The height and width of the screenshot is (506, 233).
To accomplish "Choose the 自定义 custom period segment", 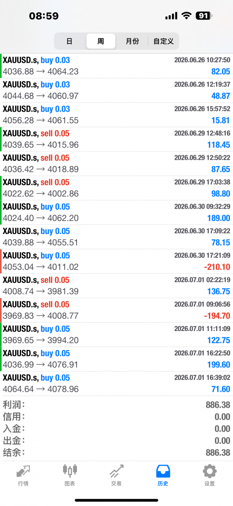I will pos(164,41).
